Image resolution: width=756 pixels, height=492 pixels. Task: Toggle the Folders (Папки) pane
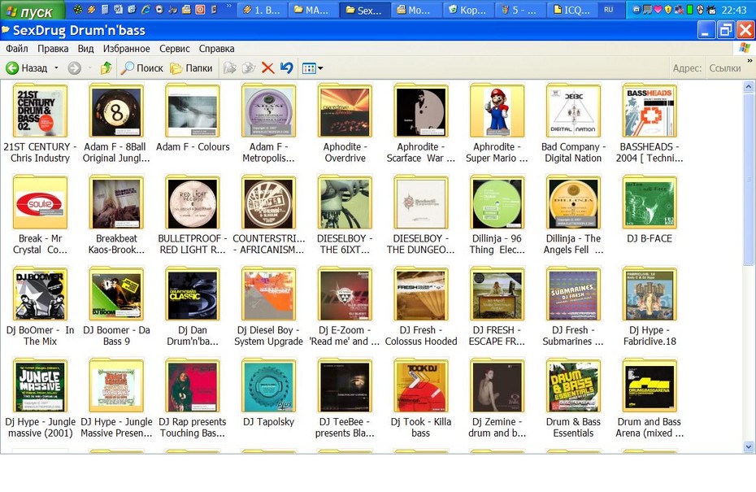pyautogui.click(x=191, y=68)
